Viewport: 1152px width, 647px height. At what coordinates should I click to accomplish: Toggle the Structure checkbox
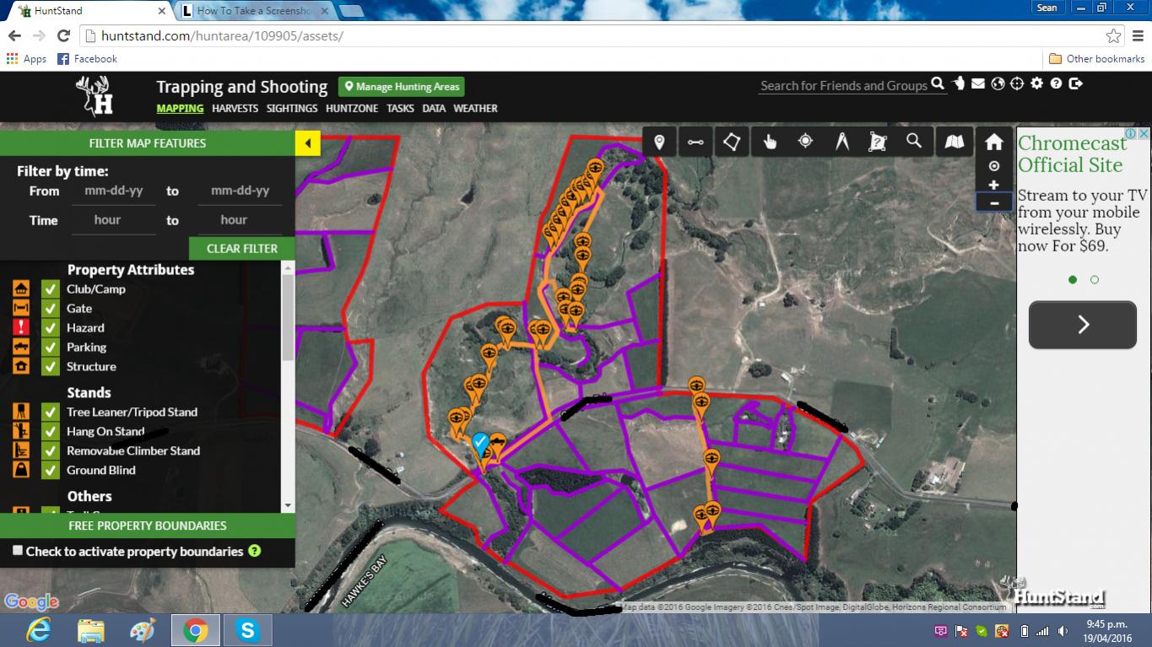[x=51, y=367]
